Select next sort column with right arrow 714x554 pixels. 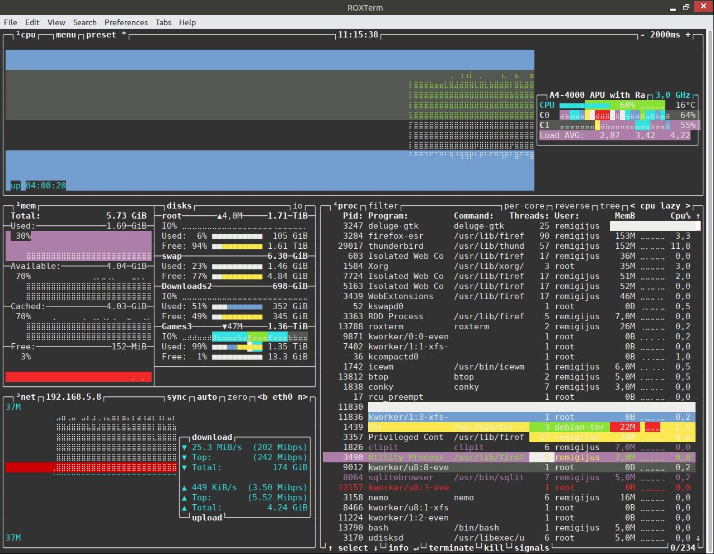pos(688,206)
